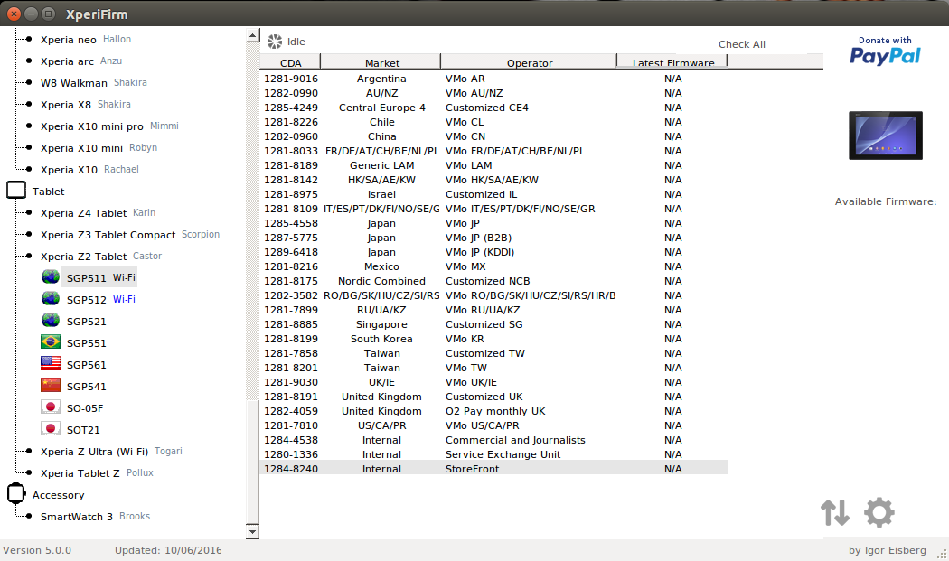This screenshot has width=949, height=561.
Task: Expand the Xperia Z3 Tablet Compact node
Action: (x=28, y=234)
